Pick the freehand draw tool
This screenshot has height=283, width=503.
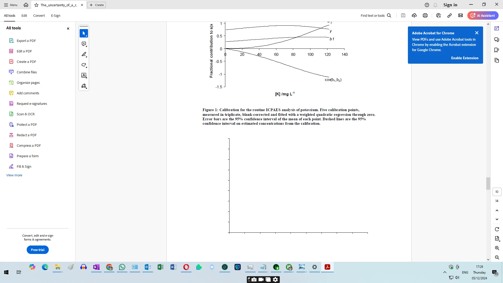84,65
